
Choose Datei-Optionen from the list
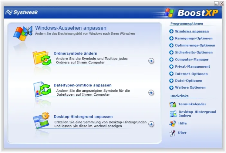pyautogui.click(x=189, y=81)
